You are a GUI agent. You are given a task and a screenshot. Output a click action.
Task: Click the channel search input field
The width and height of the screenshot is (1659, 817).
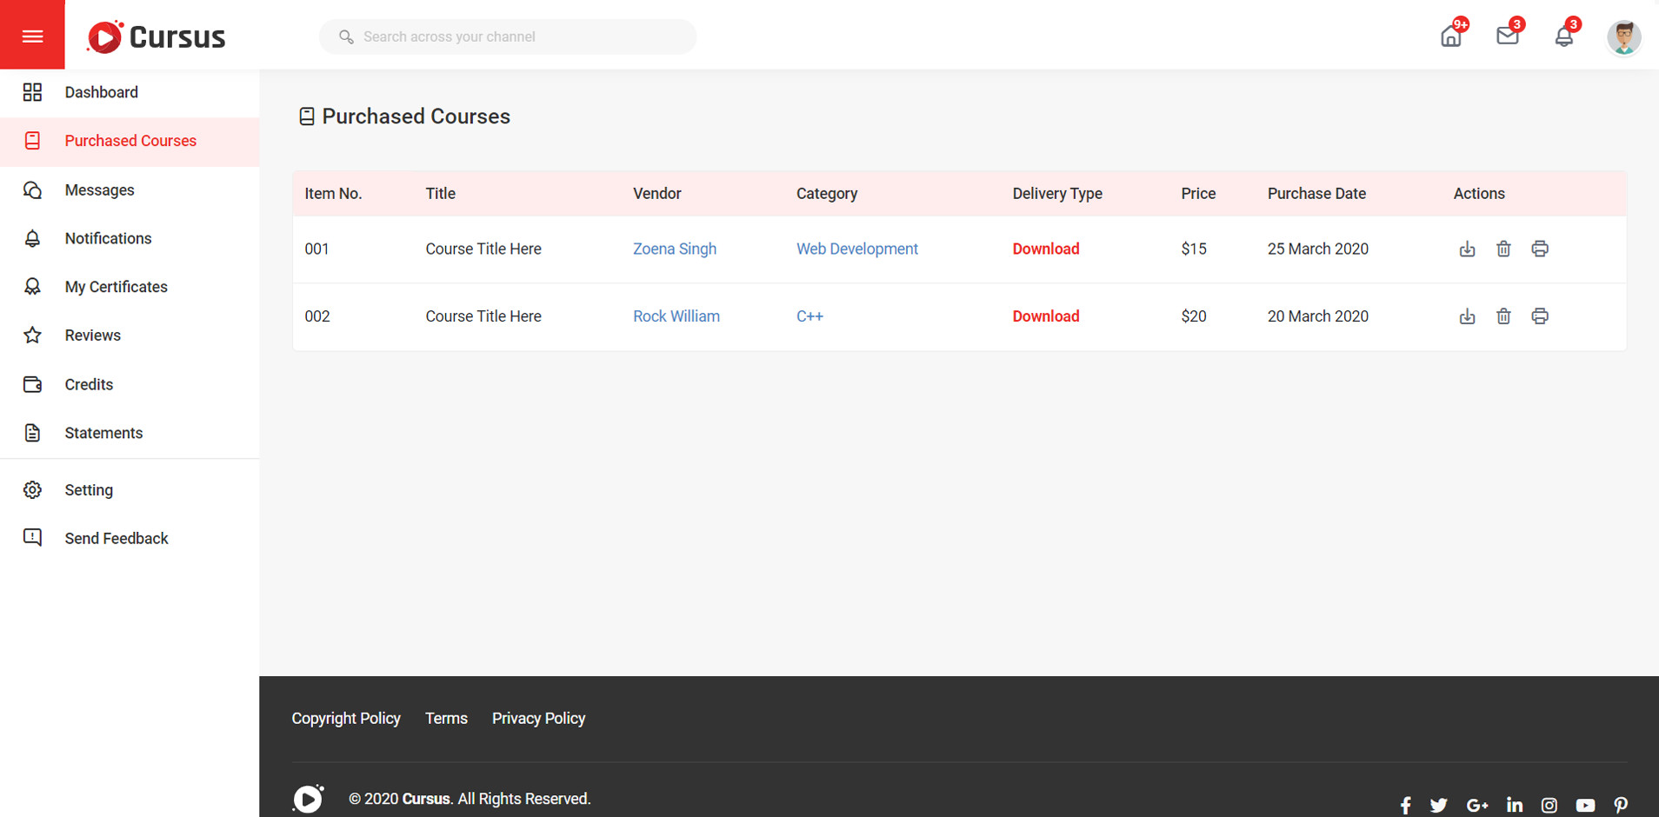522,37
